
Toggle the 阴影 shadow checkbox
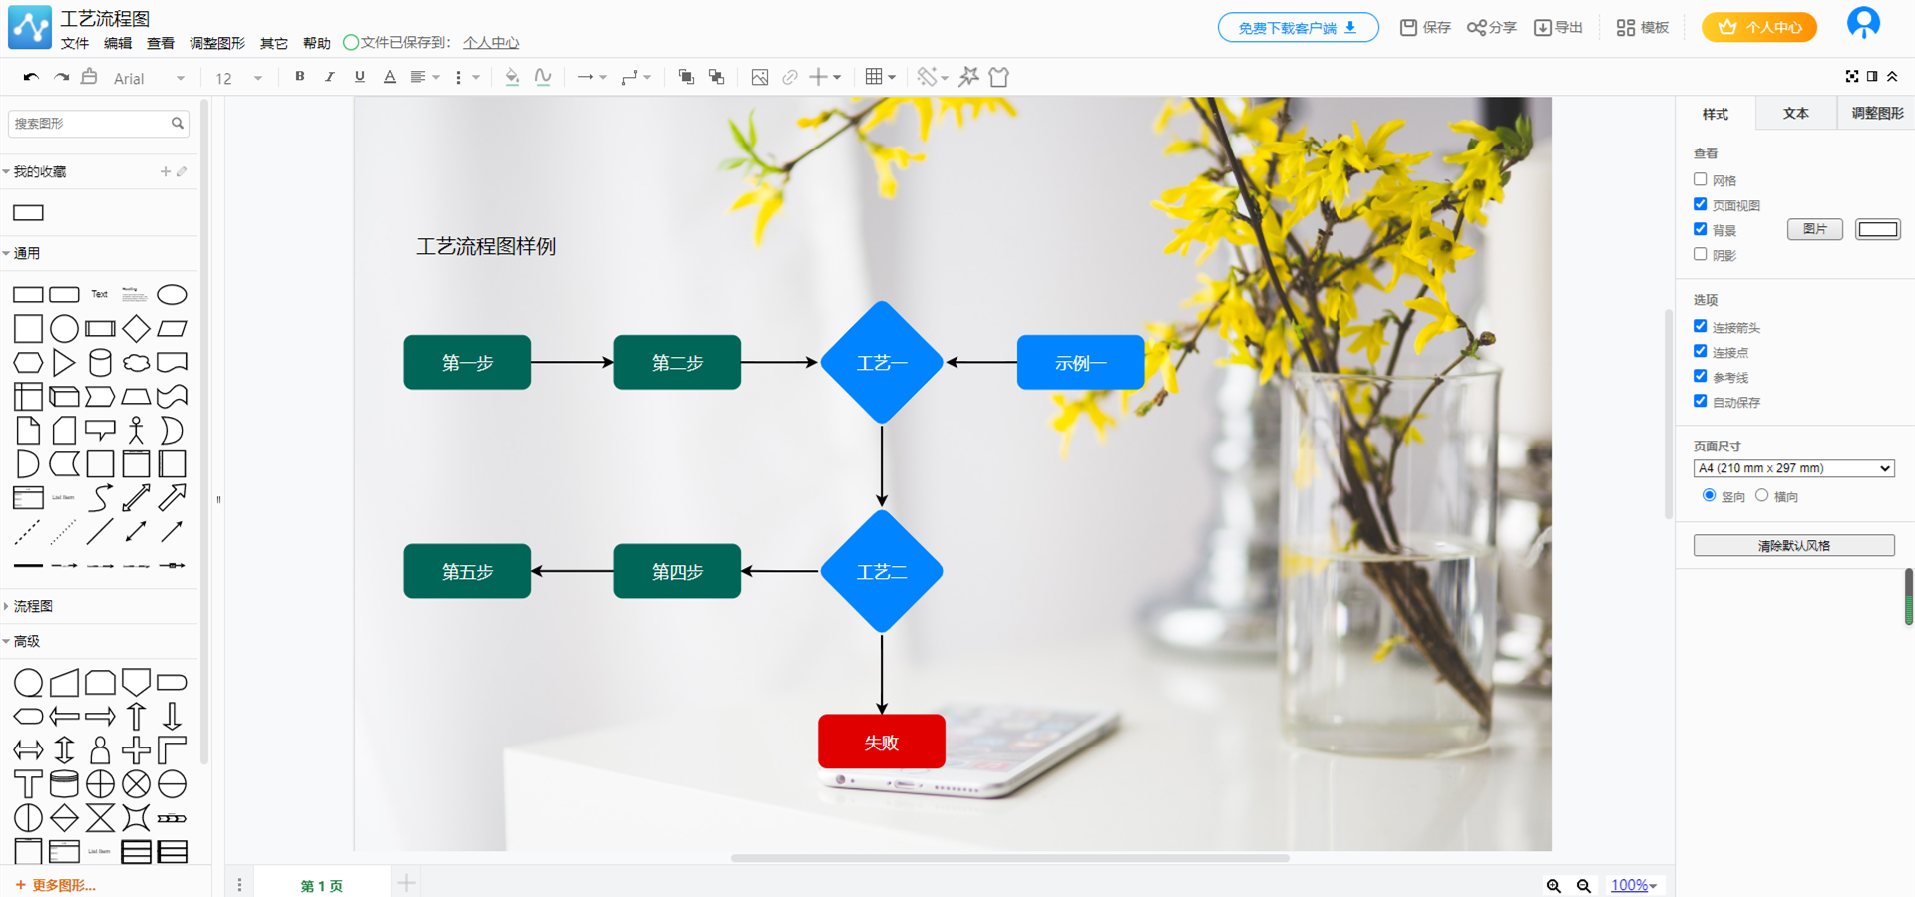tap(1701, 255)
